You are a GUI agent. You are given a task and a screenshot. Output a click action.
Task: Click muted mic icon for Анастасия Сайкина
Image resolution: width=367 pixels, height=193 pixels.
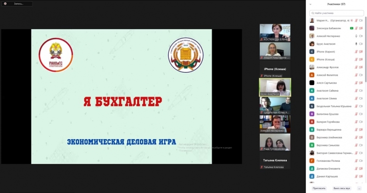pyautogui.click(x=356, y=91)
